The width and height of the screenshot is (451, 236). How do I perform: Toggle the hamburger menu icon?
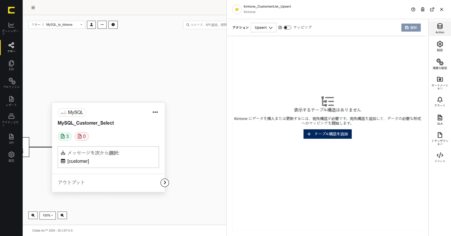pos(33,8)
